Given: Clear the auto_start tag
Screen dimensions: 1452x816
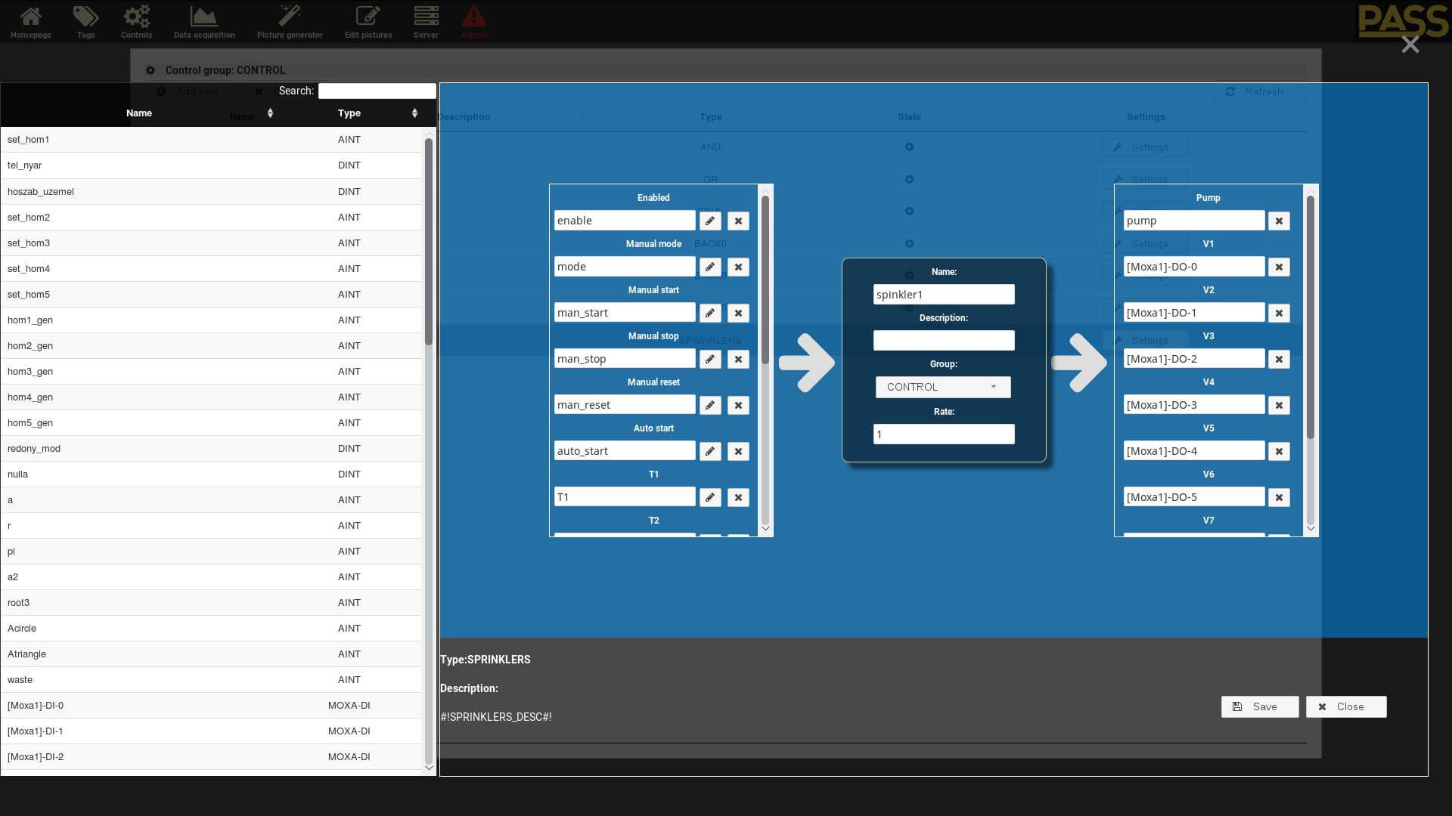Looking at the screenshot, I should (x=738, y=451).
